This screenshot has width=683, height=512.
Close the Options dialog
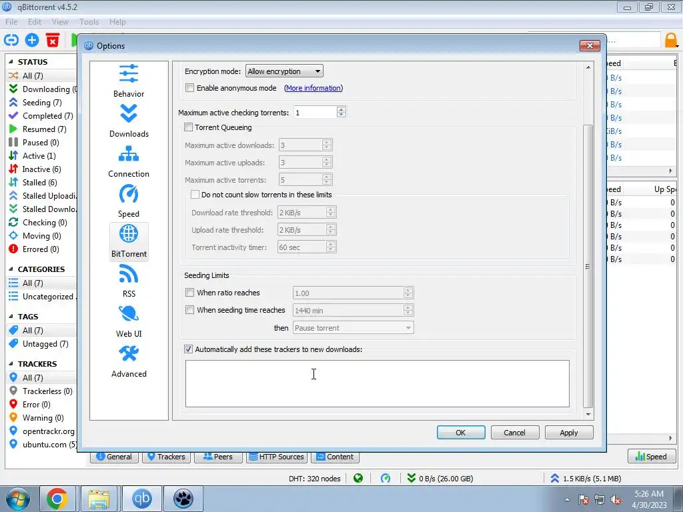(x=590, y=45)
